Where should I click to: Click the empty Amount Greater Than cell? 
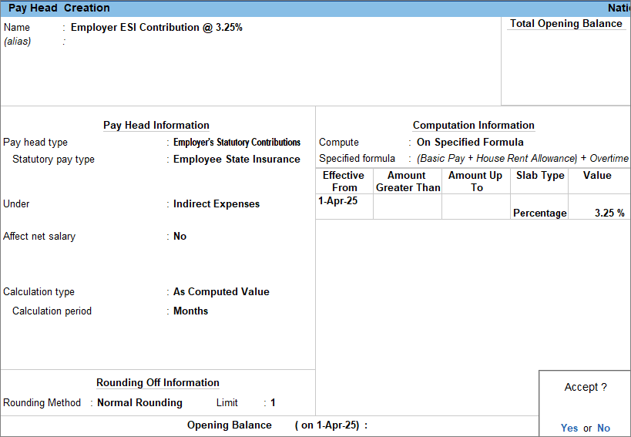point(408,207)
